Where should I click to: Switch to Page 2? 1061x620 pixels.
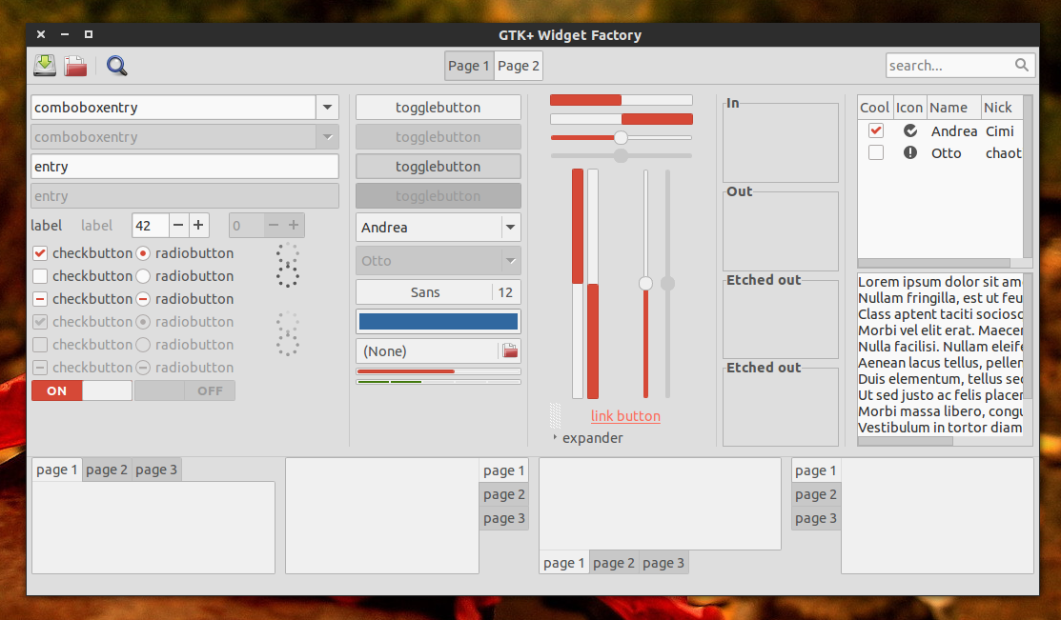(x=518, y=65)
